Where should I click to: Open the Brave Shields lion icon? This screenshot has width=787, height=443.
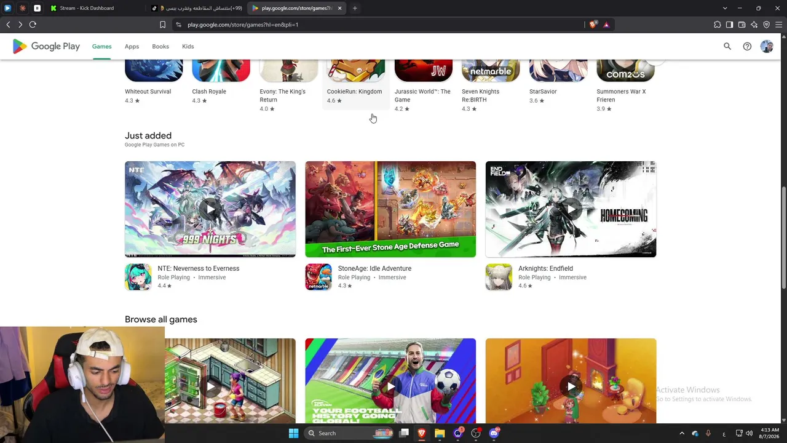(593, 25)
